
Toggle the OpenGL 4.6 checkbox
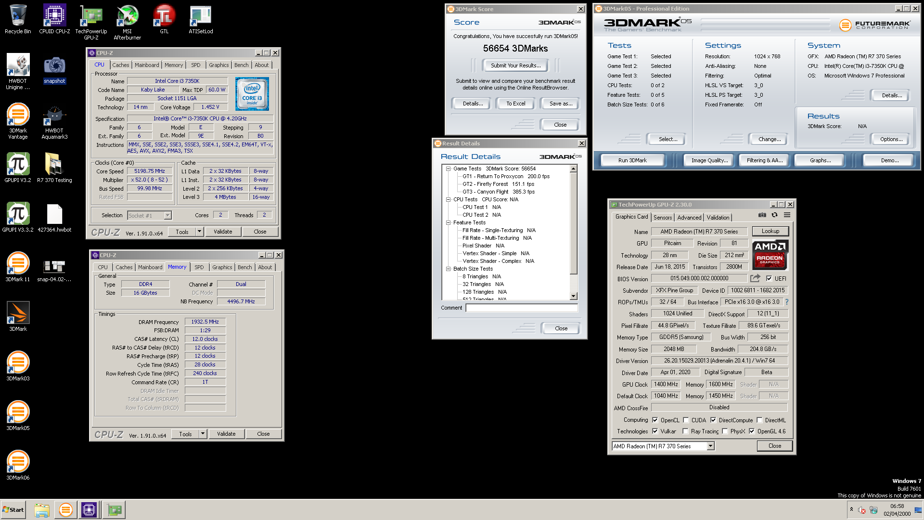752,431
